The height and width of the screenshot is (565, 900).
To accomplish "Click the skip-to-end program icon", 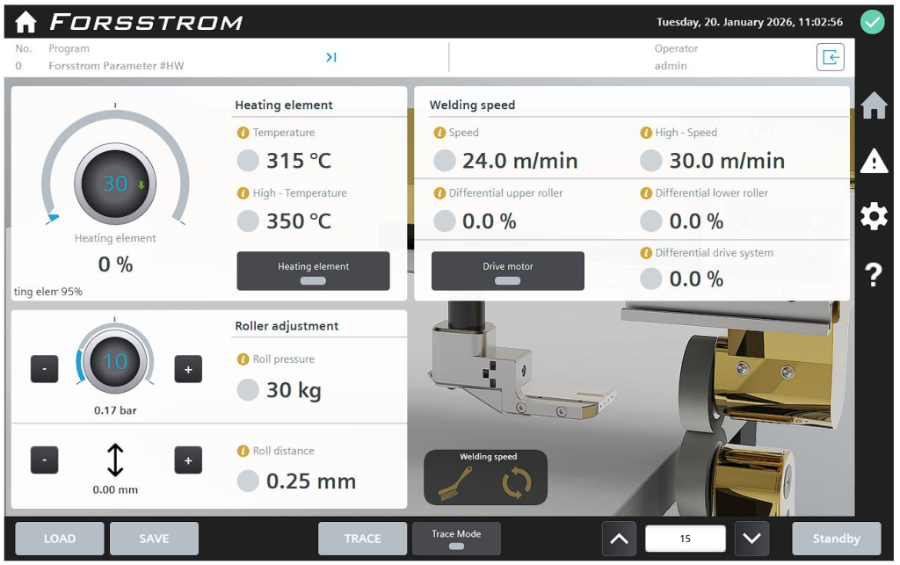I will point(331,58).
